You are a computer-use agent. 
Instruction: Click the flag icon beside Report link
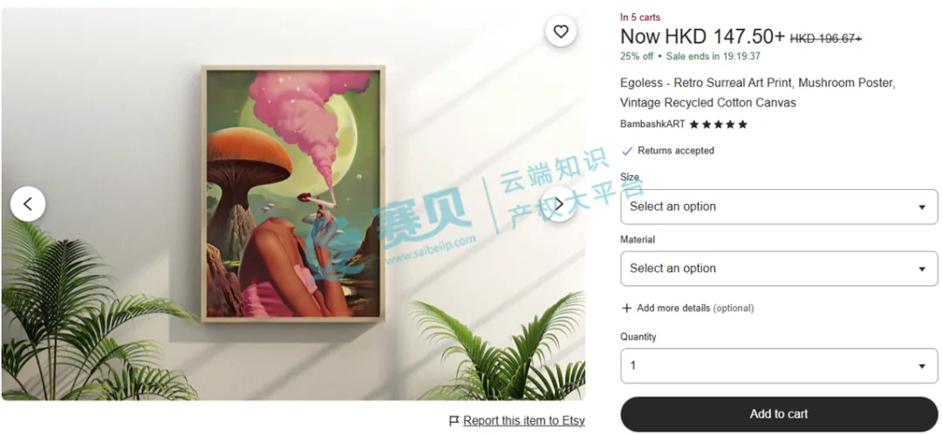coord(454,420)
